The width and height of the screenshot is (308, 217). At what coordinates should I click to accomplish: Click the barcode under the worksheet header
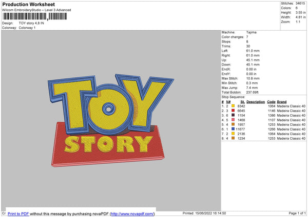point(35,16)
